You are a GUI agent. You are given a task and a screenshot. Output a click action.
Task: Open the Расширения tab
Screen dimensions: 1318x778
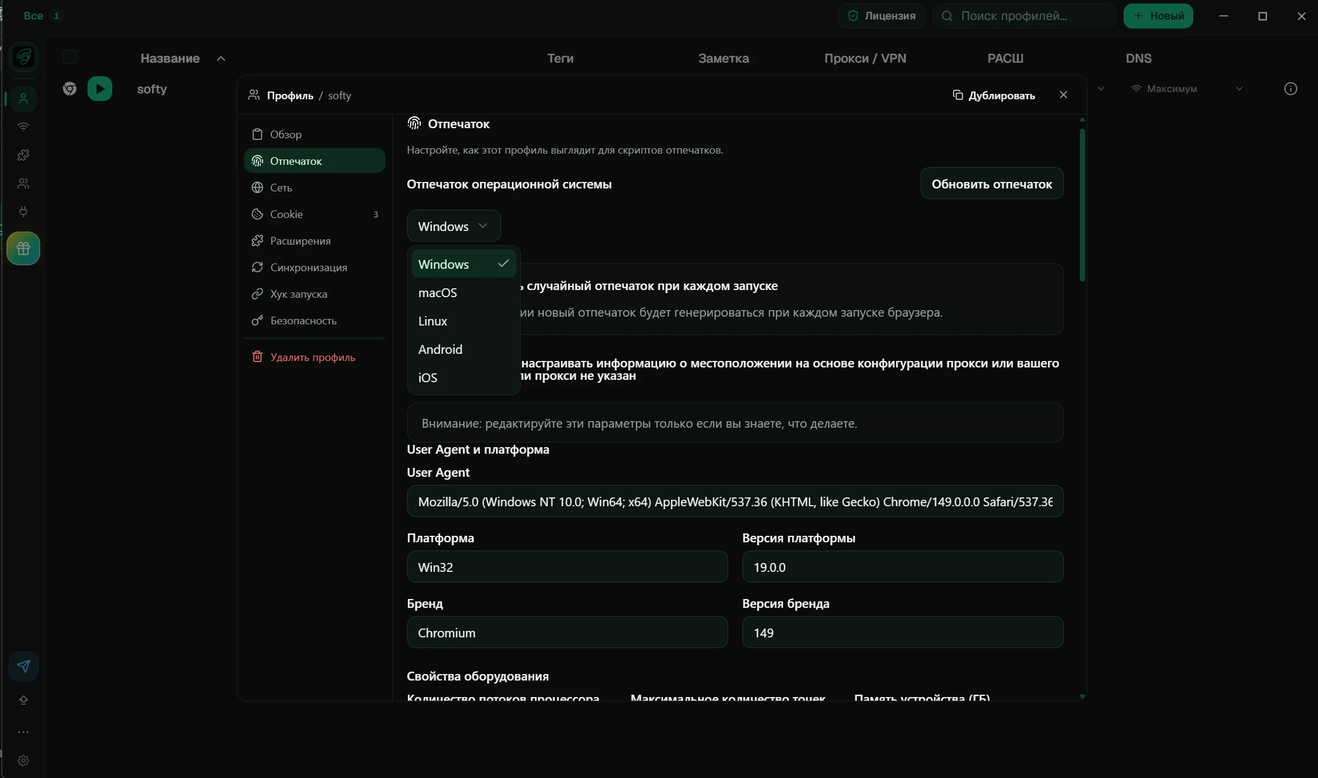click(x=314, y=240)
